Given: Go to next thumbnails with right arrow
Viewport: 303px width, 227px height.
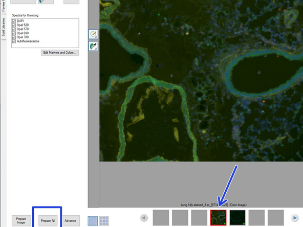Looking at the screenshot, I should [294, 218].
